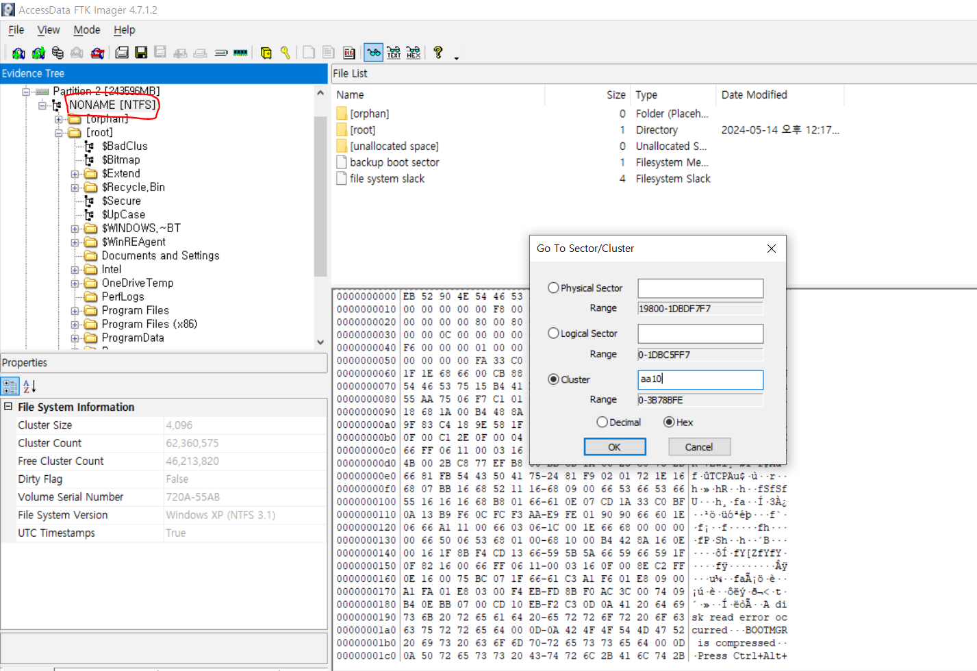Click Add to Custom Content Image icon

[181, 53]
